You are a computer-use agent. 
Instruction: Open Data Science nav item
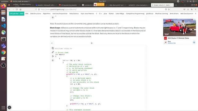tap(74, 14)
